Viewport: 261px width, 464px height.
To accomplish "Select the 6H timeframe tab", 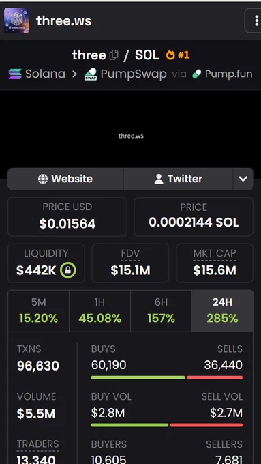I will 161,311.
